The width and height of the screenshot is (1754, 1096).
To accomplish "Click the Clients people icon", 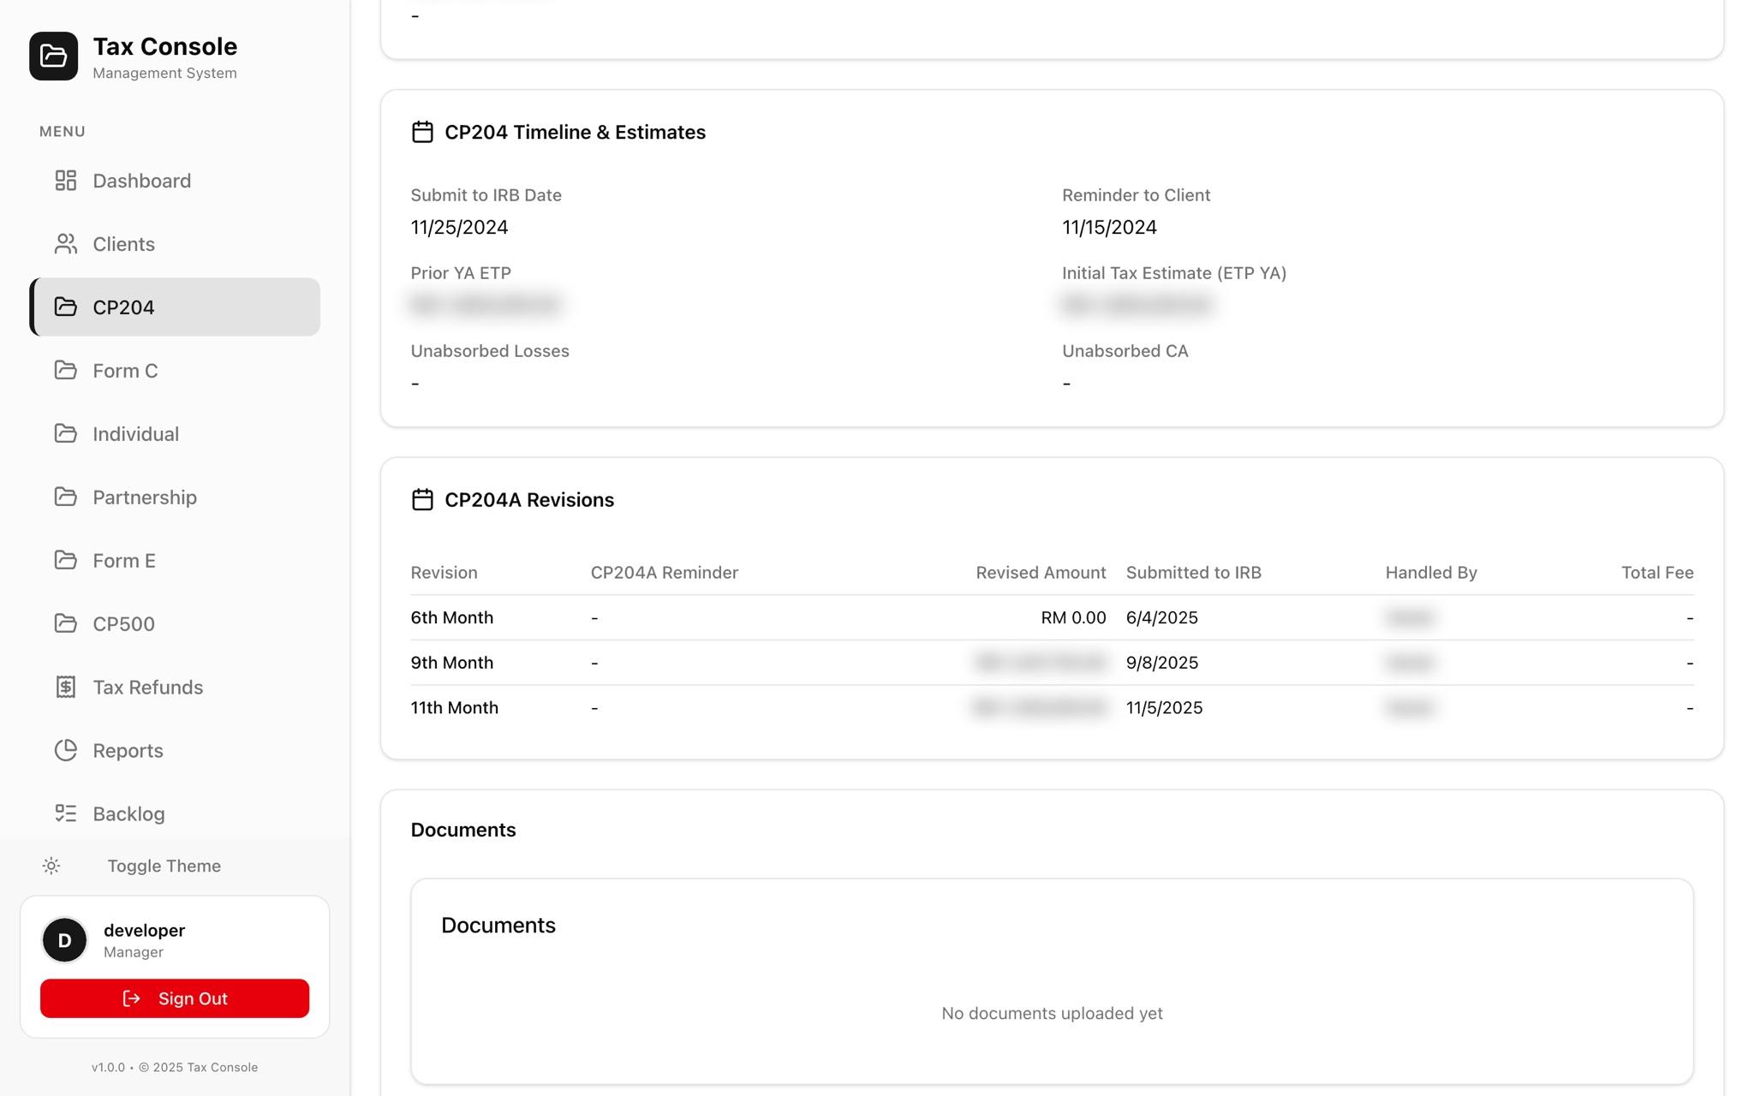I will tap(66, 244).
